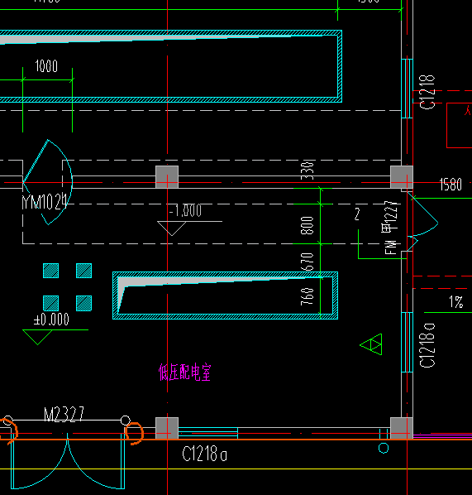Viewport: 472px width, 495px height.
Task: Select the 1% slope annotation
Action: tap(456, 302)
